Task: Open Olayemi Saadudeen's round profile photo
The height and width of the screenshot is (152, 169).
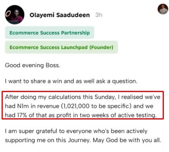Action: tap(15, 15)
